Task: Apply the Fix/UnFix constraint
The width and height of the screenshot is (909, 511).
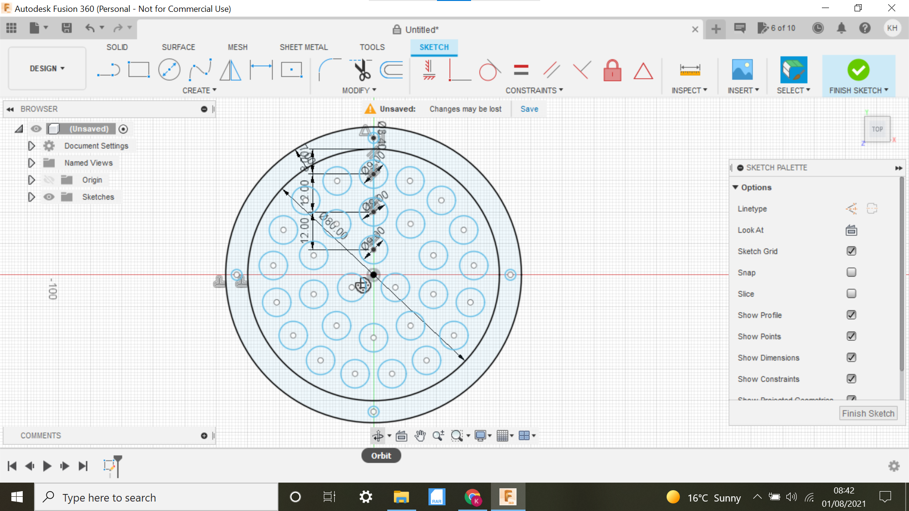Action: (612, 70)
